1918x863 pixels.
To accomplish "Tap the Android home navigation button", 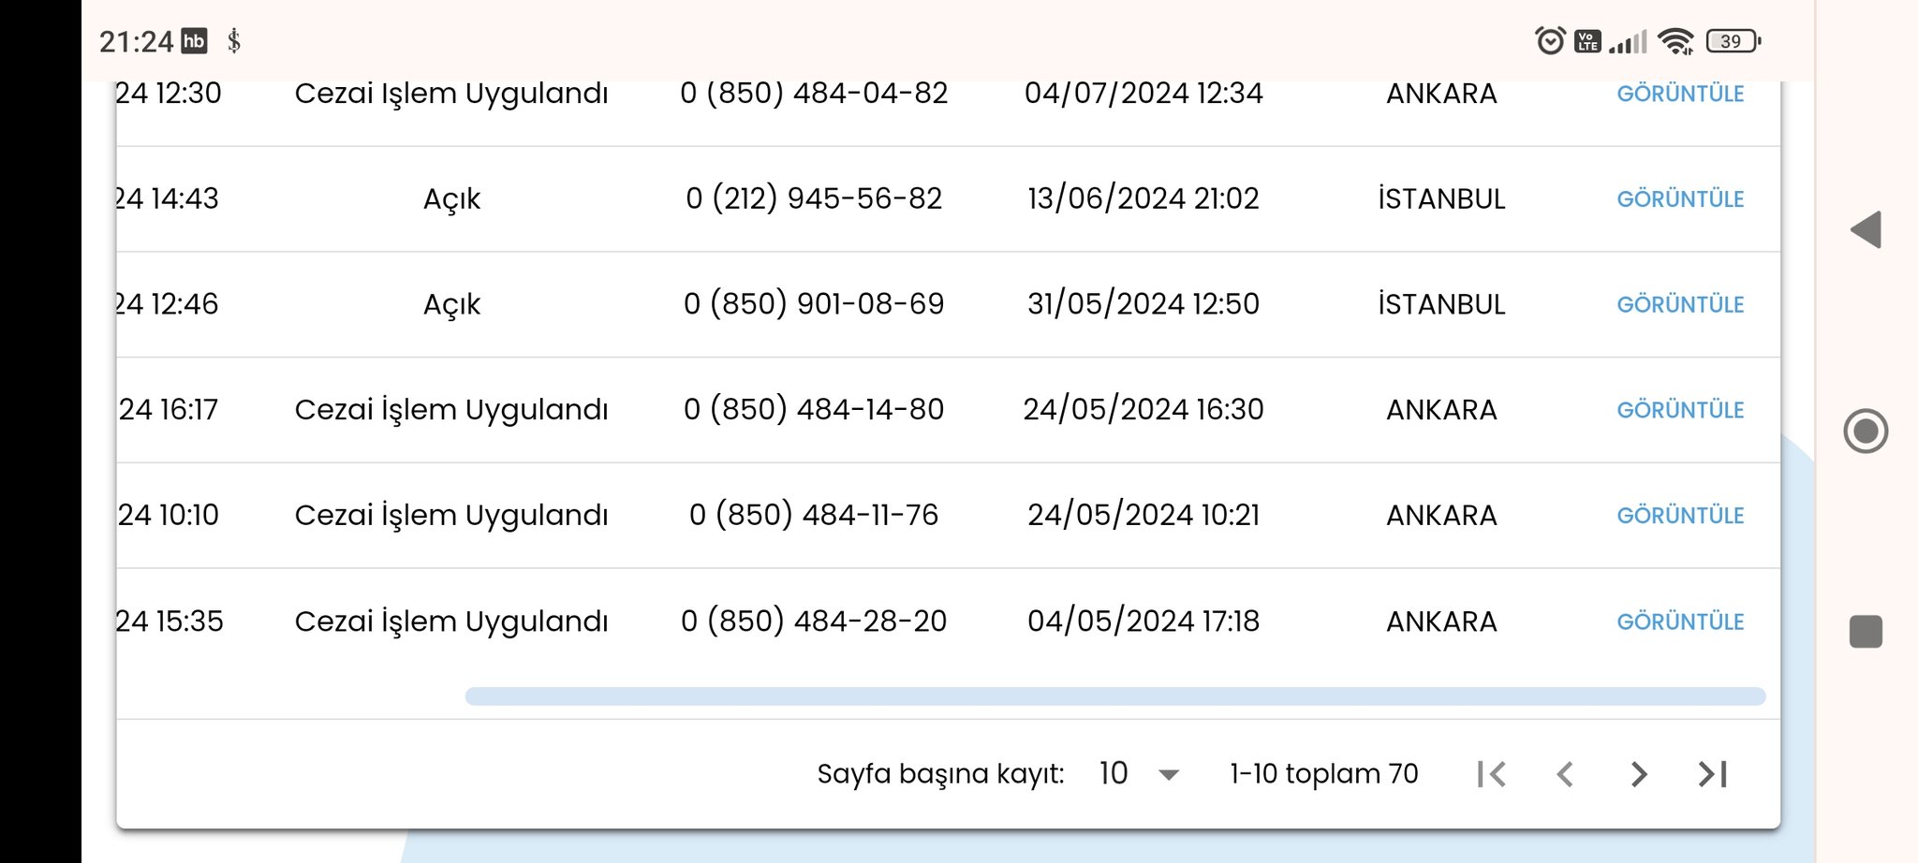I will (1866, 431).
